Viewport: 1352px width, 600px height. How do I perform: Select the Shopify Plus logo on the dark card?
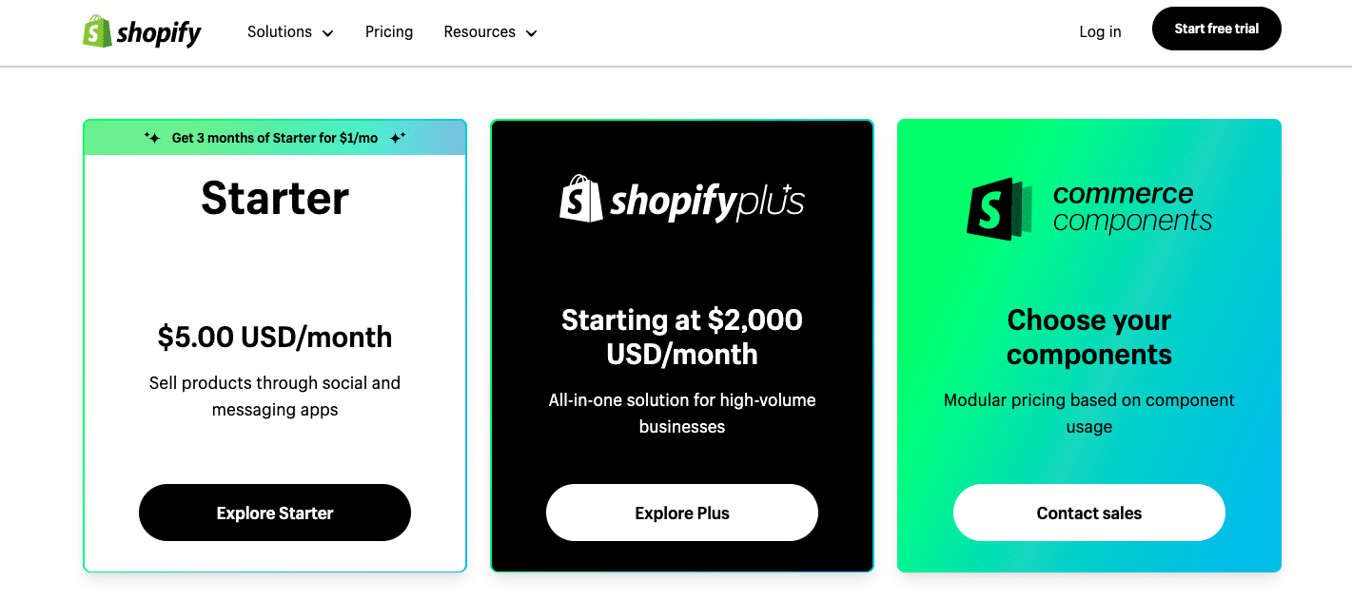point(681,201)
